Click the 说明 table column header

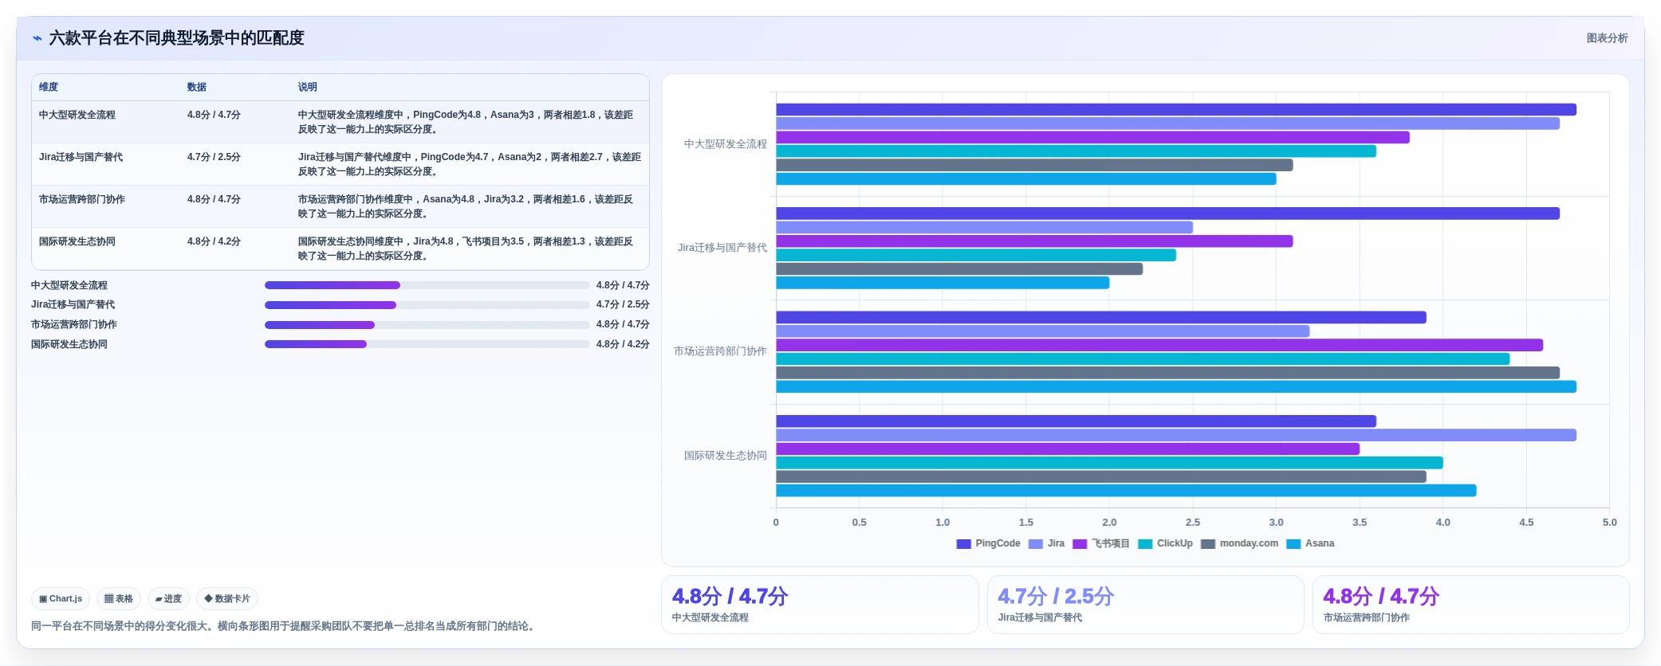click(x=308, y=87)
